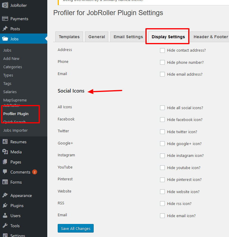Click the Tools wrench icon
Viewport: 229px width, 237px height.
coord(5,225)
